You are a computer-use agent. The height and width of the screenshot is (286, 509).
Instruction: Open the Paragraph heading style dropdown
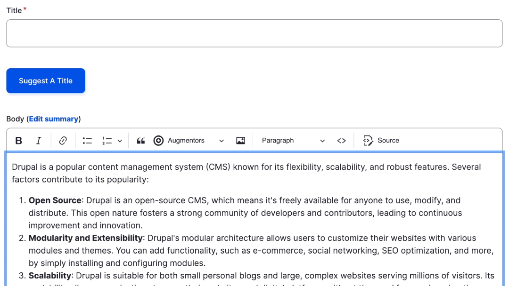(293, 141)
